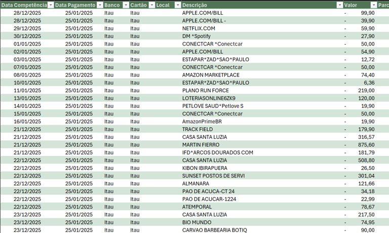389x233 pixels.
Task: Select the value 12,72
Action: (368, 59)
